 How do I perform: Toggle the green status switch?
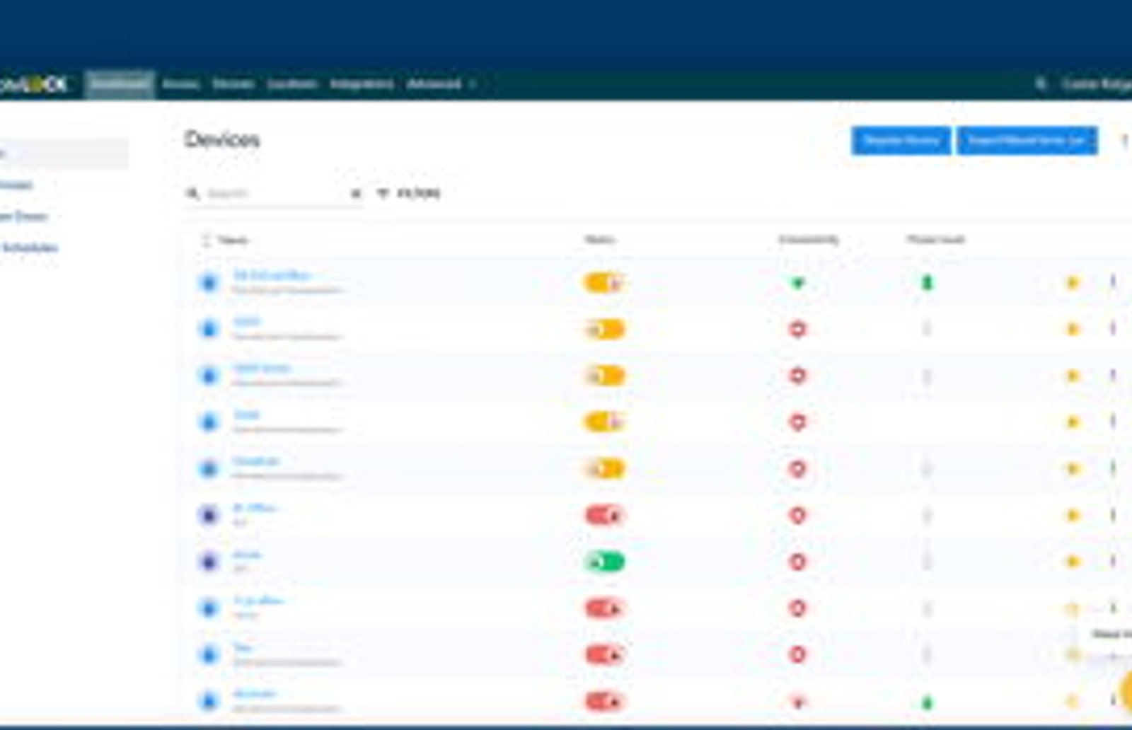pyautogui.click(x=603, y=562)
